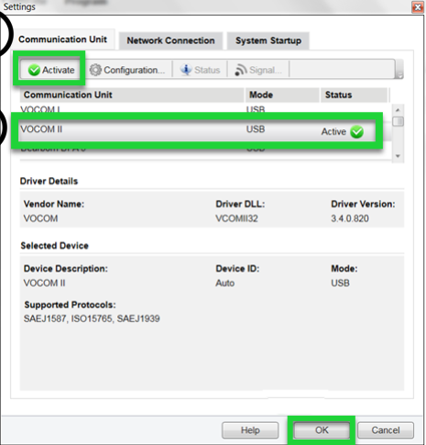Click the list scroll up arrow
This screenshot has height=445, width=426.
[398, 110]
